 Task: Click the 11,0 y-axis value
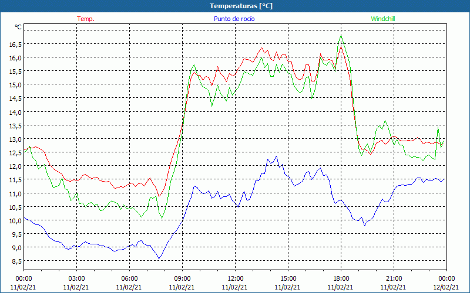[16, 194]
